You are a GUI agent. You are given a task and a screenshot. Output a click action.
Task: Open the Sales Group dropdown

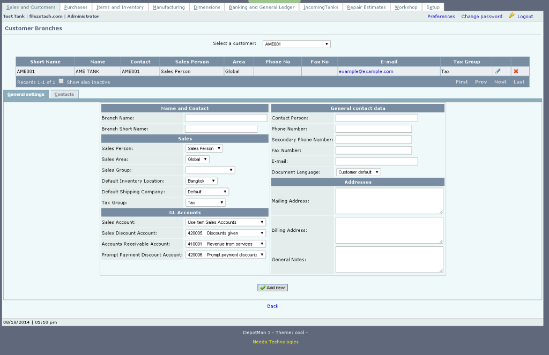[210, 170]
